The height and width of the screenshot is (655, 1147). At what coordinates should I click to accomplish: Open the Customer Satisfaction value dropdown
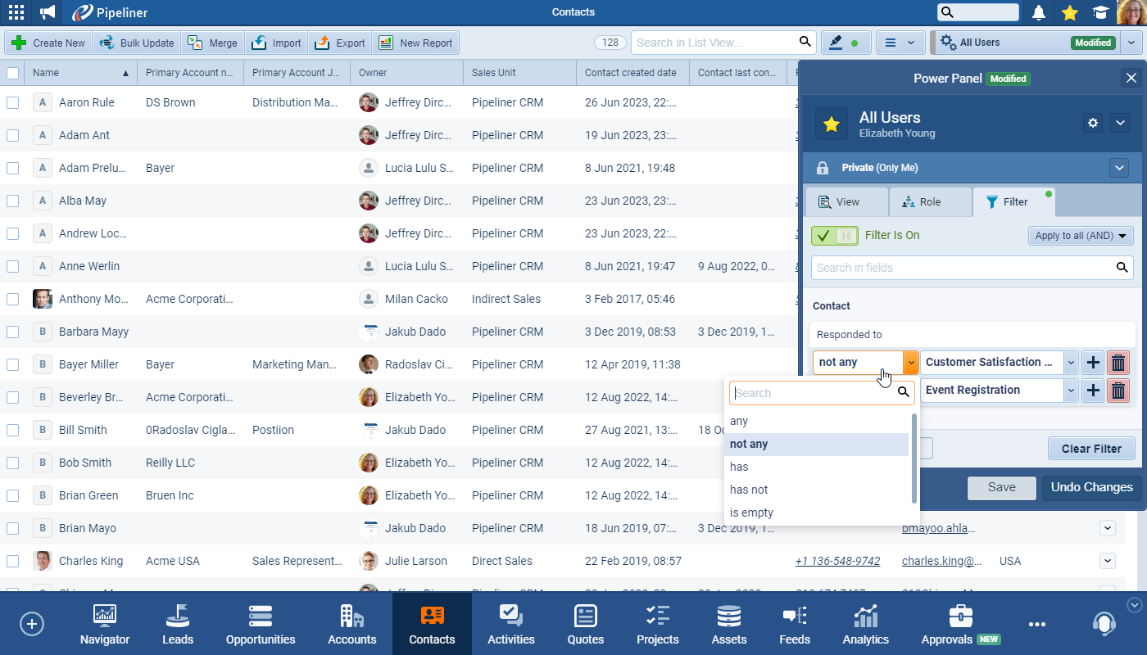[1070, 362]
